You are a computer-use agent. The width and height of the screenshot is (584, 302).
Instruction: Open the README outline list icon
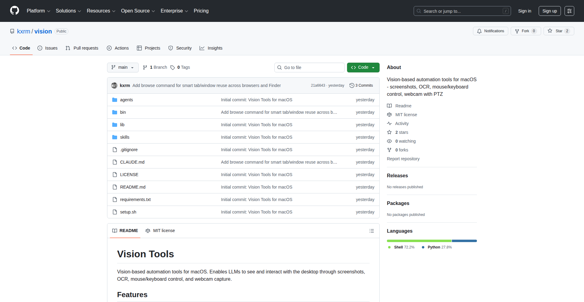tap(371, 231)
